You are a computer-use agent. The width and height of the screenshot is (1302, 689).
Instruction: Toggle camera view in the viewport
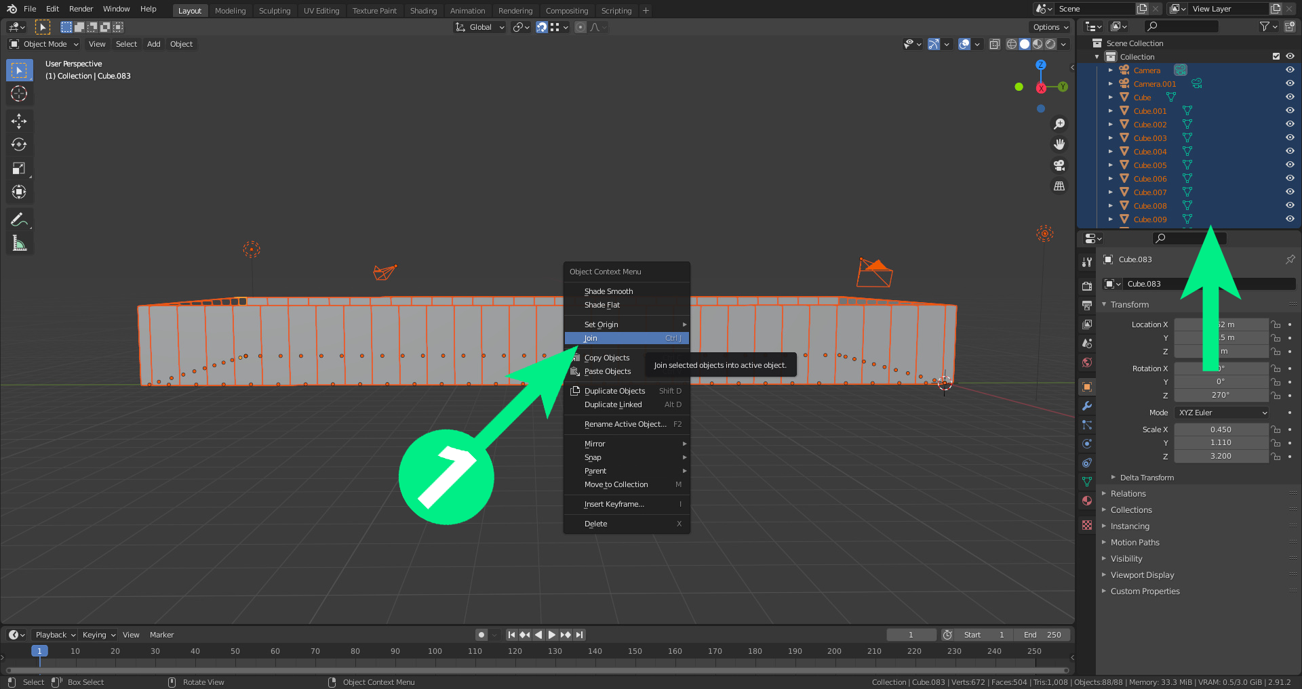pyautogui.click(x=1059, y=165)
